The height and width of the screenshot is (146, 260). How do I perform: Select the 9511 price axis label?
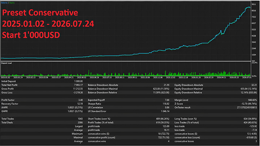254,4
